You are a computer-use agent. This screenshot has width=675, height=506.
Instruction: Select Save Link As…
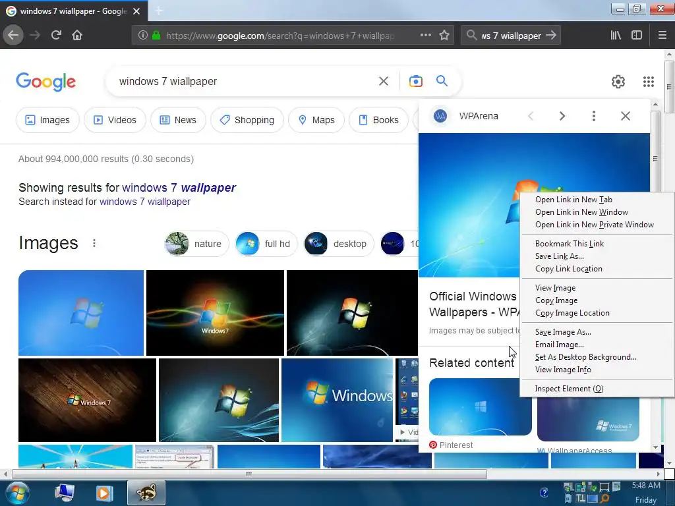(x=597, y=256)
